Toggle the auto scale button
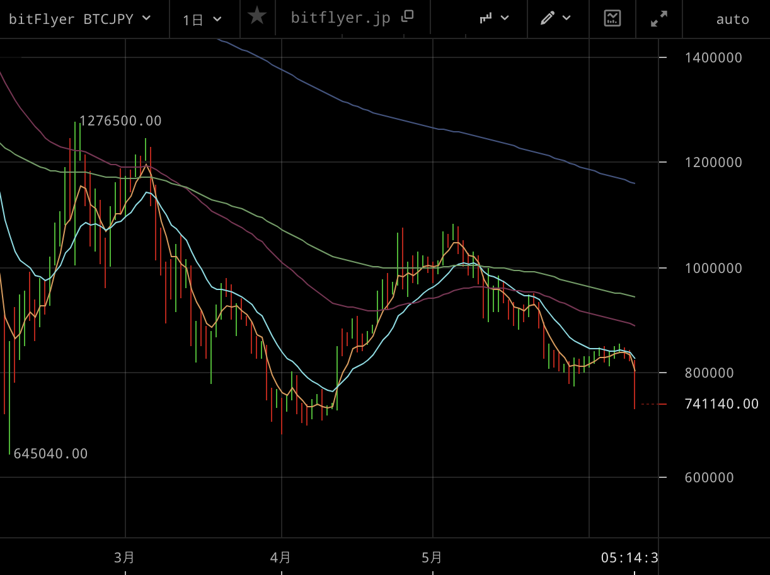This screenshot has width=770, height=575. coord(732,20)
